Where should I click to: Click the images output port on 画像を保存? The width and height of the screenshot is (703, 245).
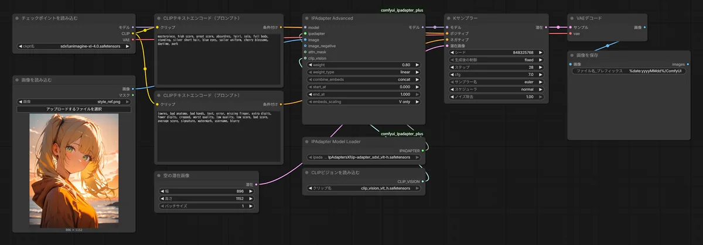click(x=688, y=64)
